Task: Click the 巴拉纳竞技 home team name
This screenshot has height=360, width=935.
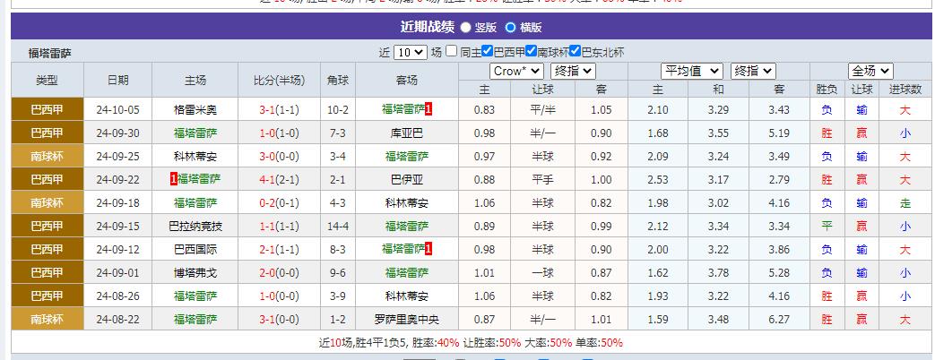Action: pos(195,226)
